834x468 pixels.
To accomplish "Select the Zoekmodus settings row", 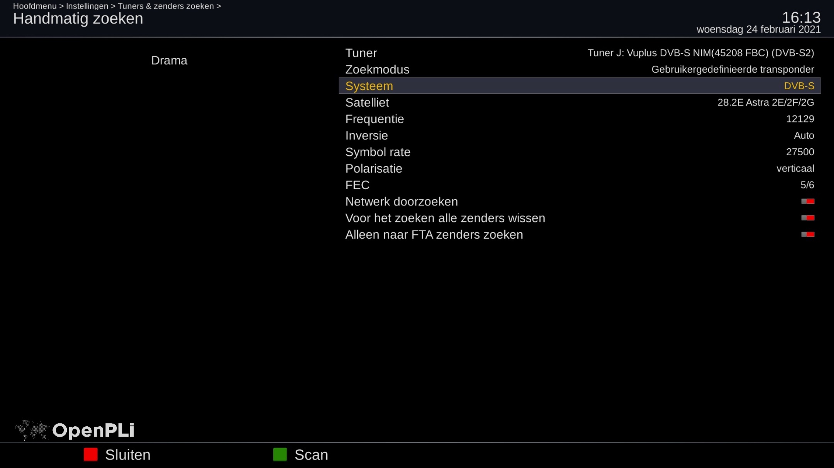I will tap(580, 70).
